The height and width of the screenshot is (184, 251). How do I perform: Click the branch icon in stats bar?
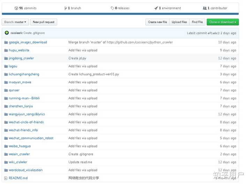pyautogui.click(x=66, y=8)
